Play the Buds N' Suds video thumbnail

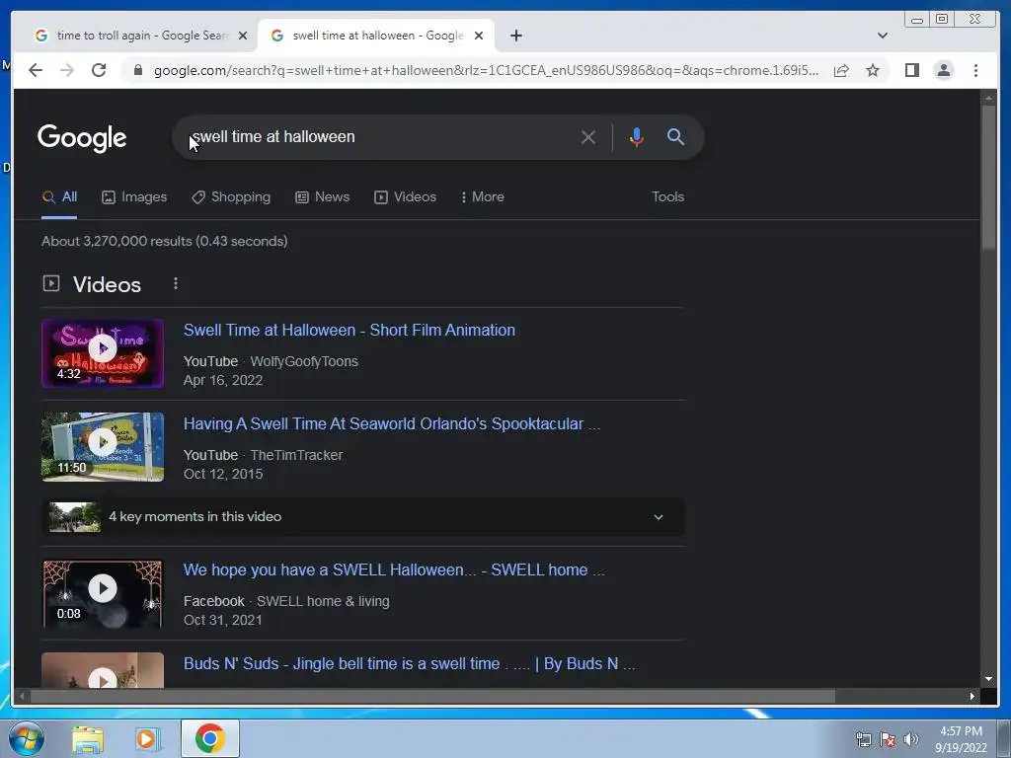103,670
